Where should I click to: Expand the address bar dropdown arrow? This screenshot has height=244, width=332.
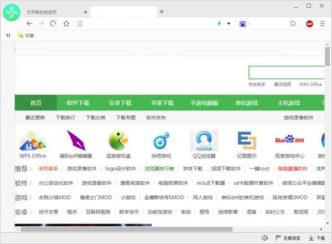[x=229, y=23]
